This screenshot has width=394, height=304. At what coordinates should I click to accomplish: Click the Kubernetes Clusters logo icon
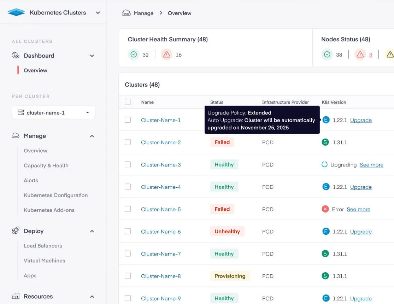click(16, 13)
